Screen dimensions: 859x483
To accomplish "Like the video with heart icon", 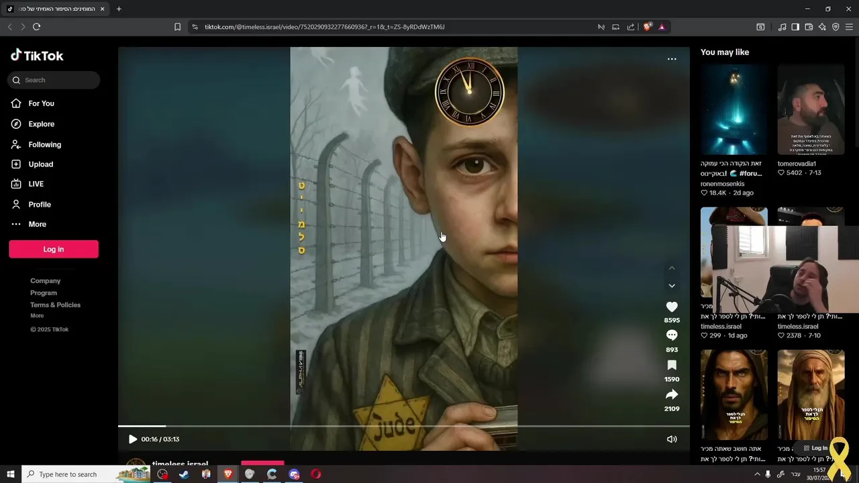I will 672,307.
